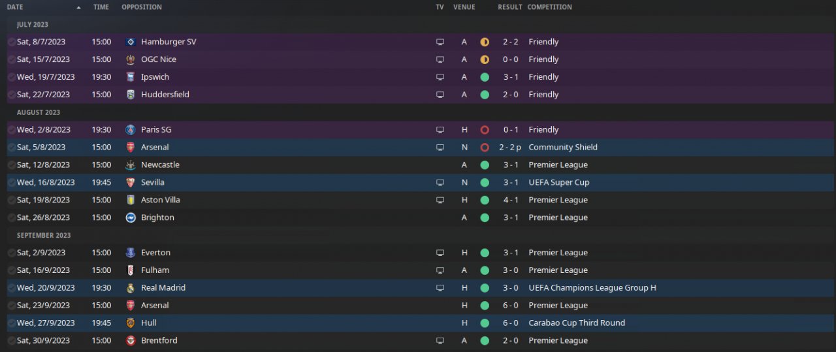Click the loss indicator for Paris SG match
The height and width of the screenshot is (352, 836).
point(485,130)
